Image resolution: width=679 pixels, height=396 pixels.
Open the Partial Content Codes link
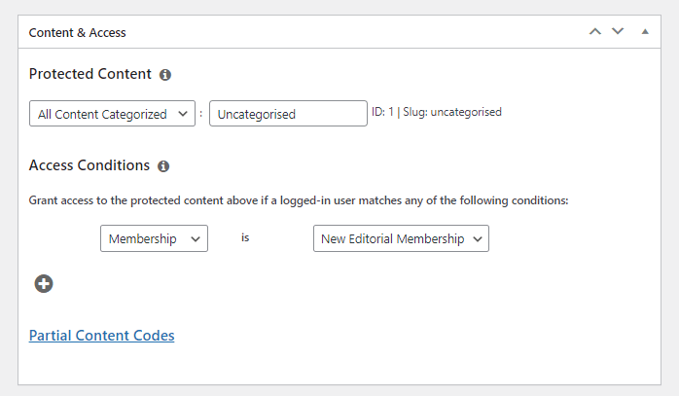pos(102,336)
